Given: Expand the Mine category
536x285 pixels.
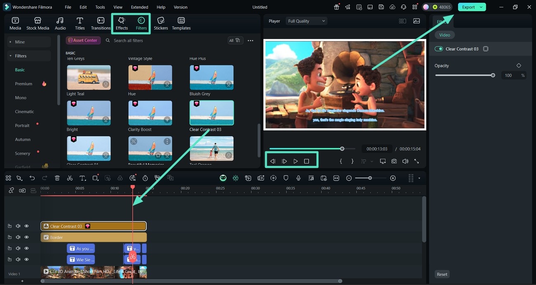Looking at the screenshot, I should coord(29,42).
